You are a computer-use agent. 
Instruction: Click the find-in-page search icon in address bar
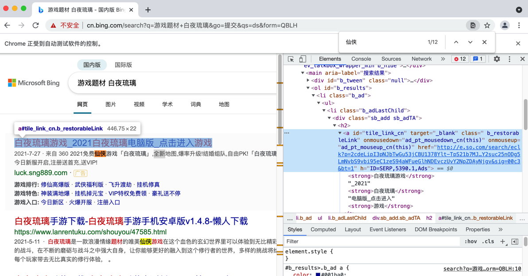(x=473, y=25)
